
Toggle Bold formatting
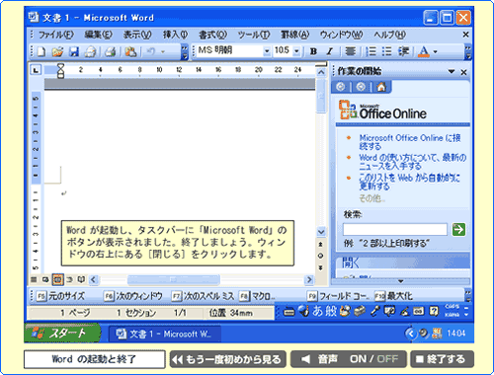coord(313,51)
